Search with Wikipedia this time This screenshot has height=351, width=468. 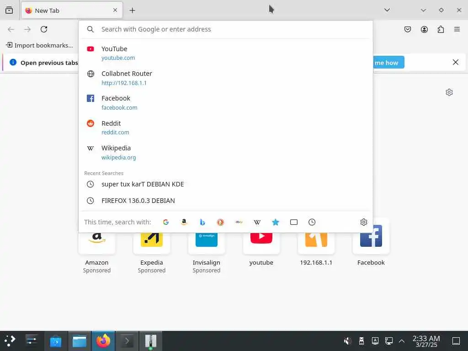click(257, 222)
